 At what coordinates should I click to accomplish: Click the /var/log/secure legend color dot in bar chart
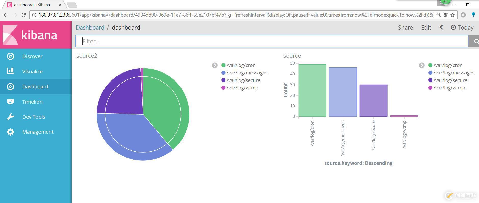pos(430,80)
